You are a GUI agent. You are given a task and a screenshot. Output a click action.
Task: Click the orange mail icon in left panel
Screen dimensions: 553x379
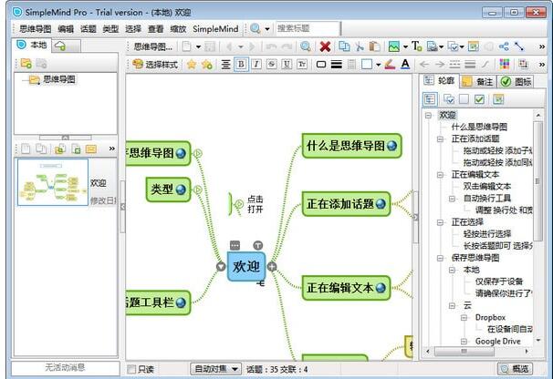tap(90, 149)
